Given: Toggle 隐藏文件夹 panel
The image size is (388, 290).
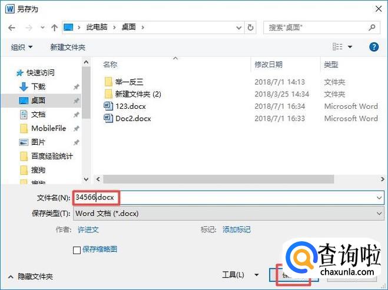Looking at the screenshot, I should (x=31, y=276).
